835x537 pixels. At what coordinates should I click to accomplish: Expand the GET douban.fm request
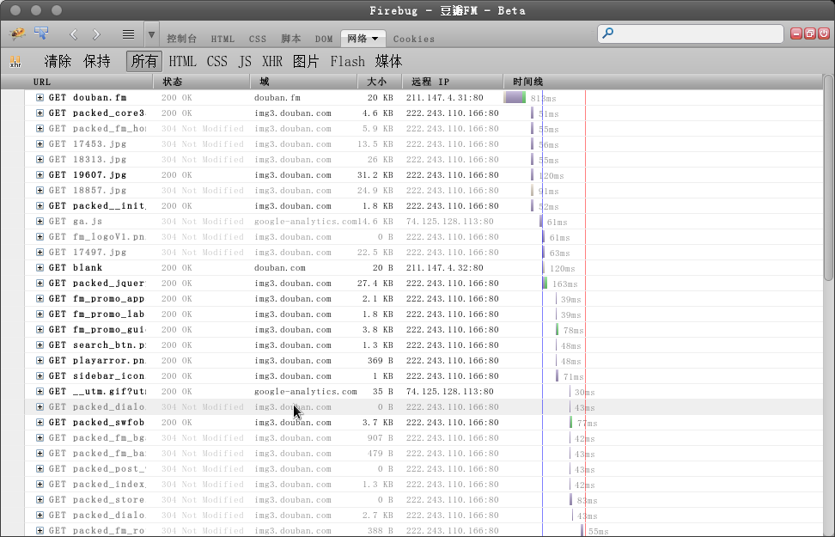[x=40, y=97]
